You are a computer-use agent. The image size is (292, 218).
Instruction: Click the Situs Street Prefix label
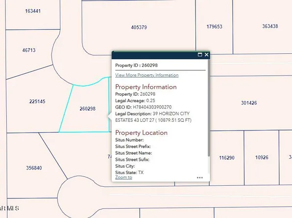pyautogui.click(x=133, y=147)
